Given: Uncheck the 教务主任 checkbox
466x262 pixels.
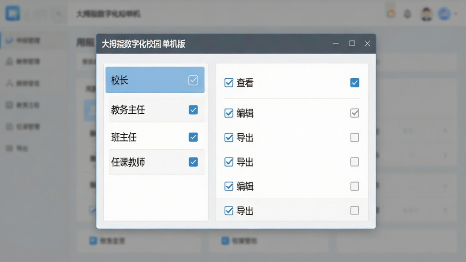Looking at the screenshot, I should click(x=193, y=110).
